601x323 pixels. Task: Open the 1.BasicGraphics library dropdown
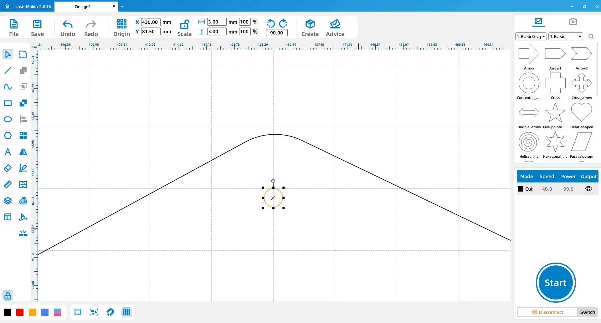(x=531, y=36)
